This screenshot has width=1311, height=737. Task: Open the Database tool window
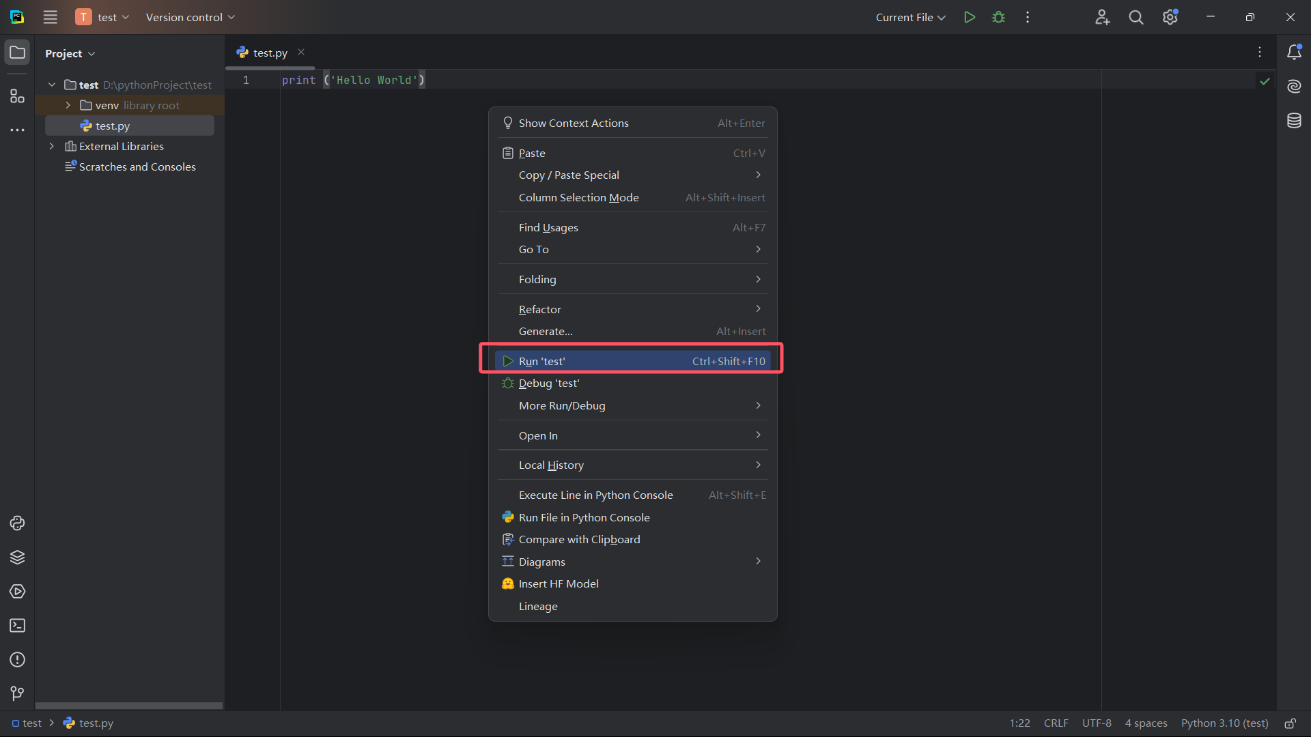[1294, 121]
